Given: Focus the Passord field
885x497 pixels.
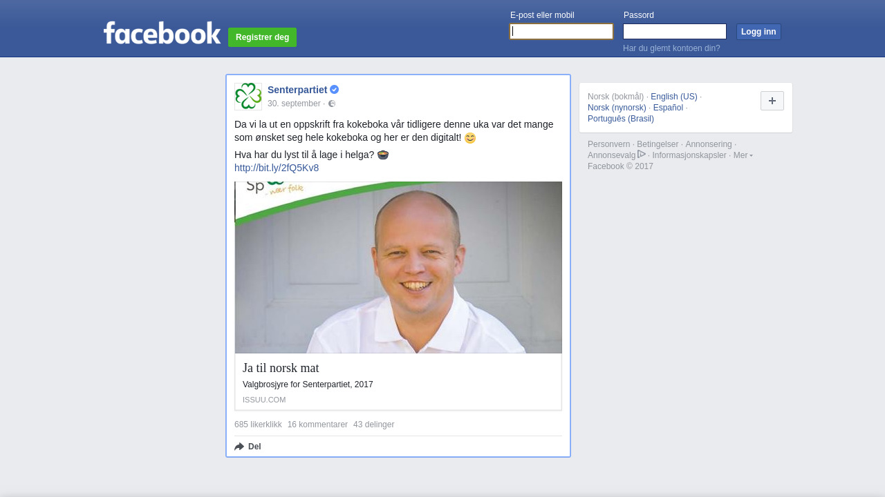Looking at the screenshot, I should coord(675,32).
